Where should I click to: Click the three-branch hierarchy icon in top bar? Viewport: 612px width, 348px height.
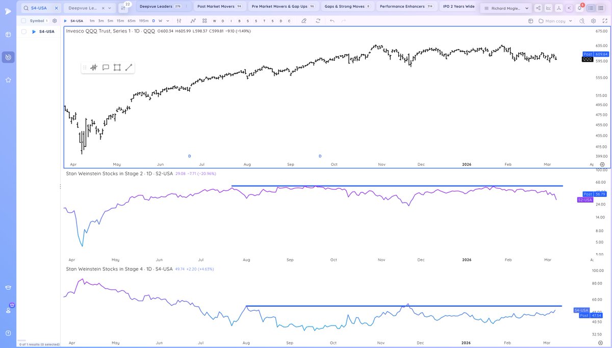click(558, 8)
